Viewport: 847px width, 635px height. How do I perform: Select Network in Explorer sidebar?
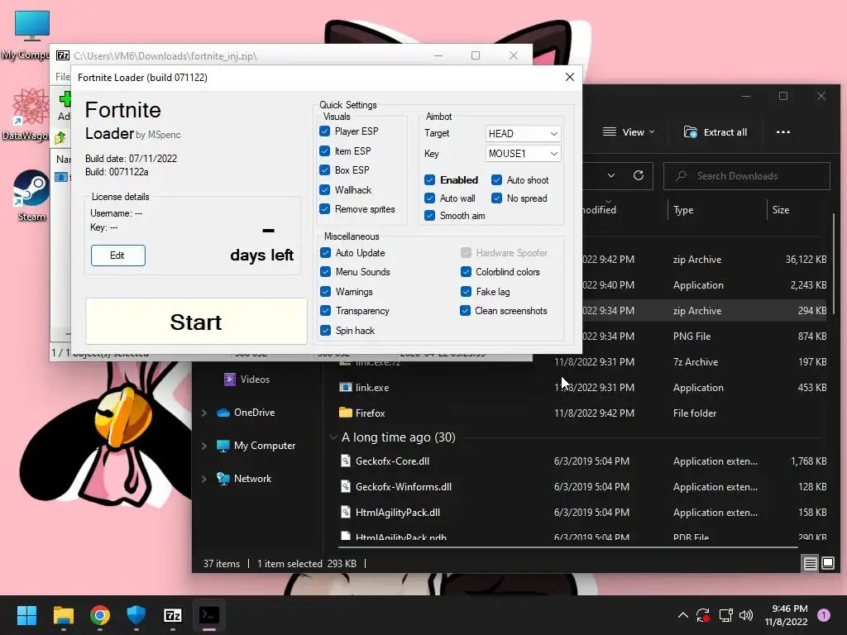(252, 479)
